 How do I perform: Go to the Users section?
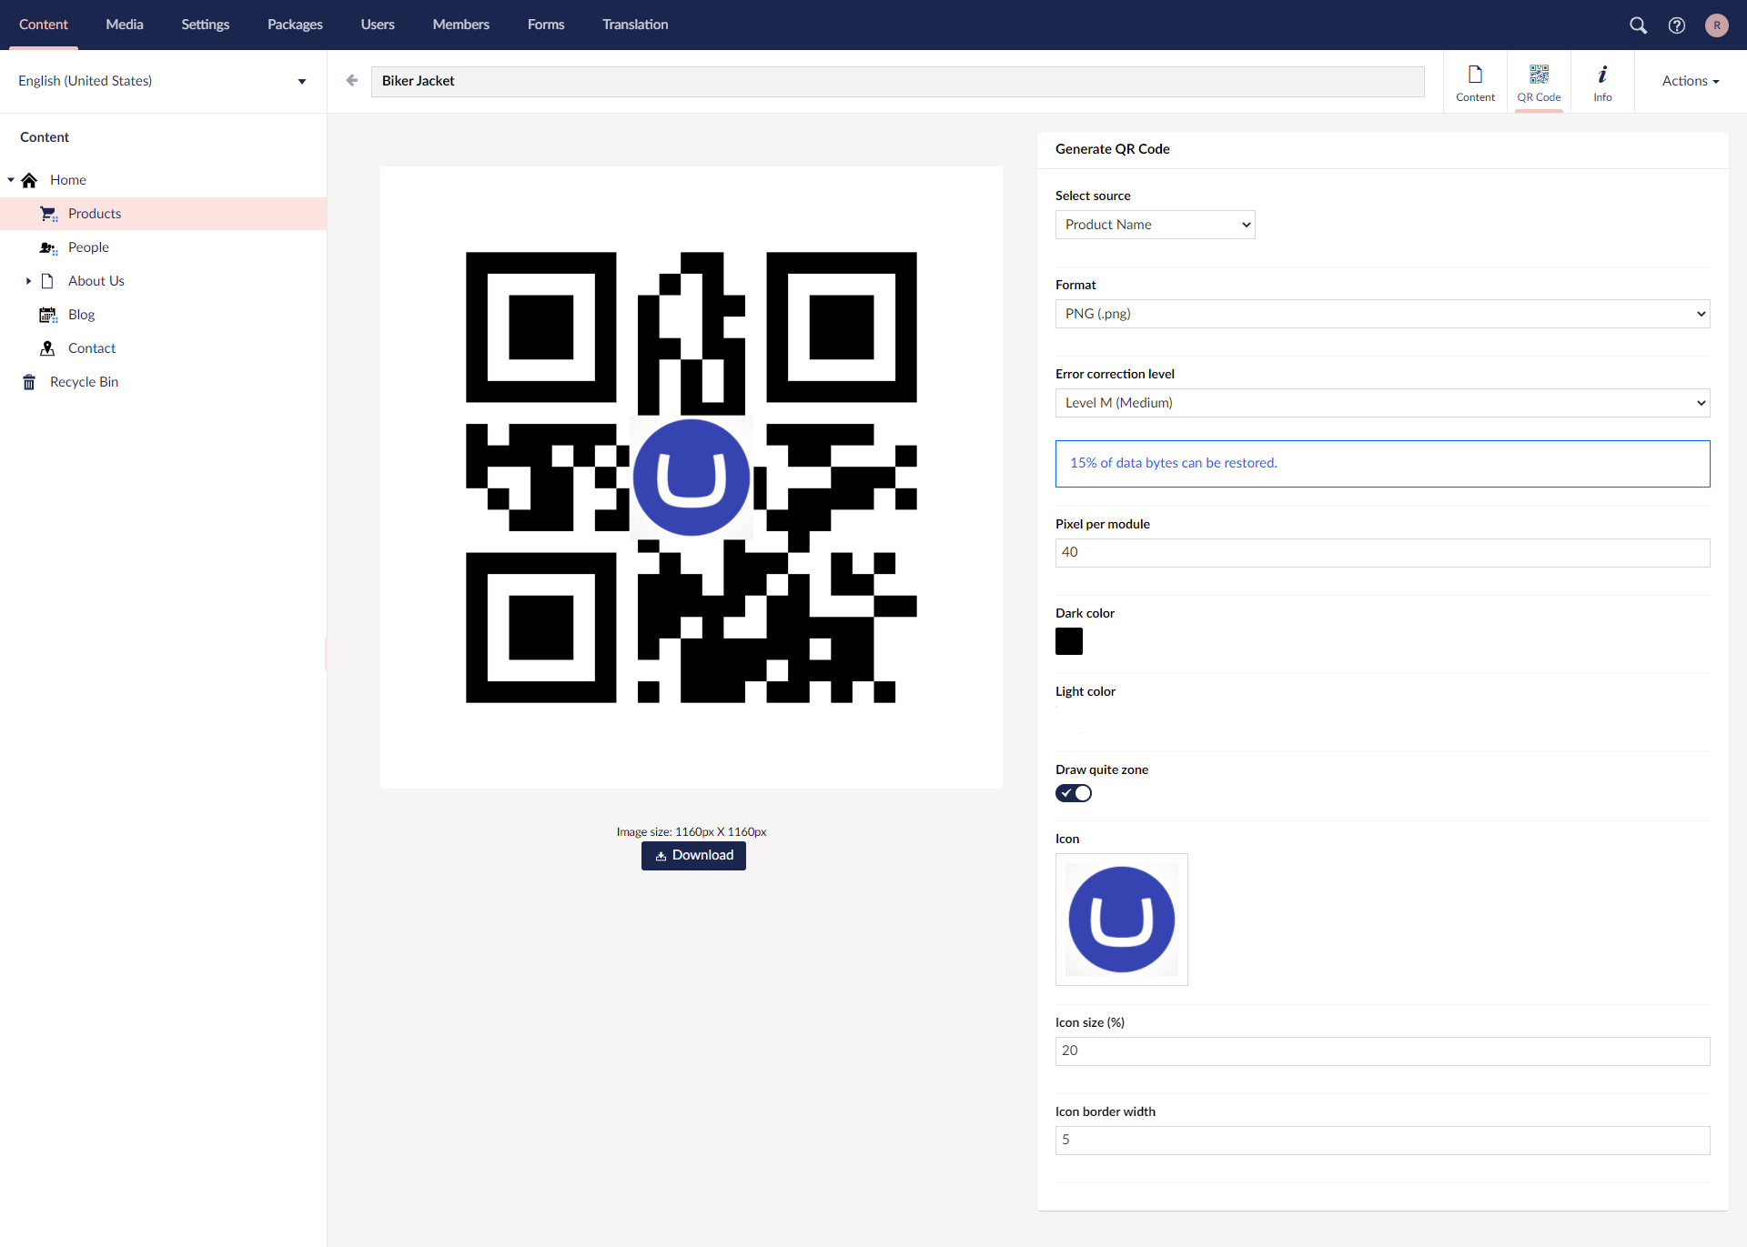(378, 25)
